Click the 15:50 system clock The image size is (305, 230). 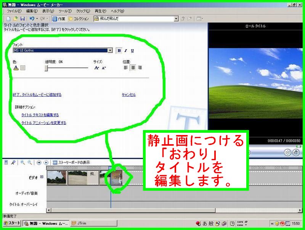pyautogui.click(x=296, y=224)
